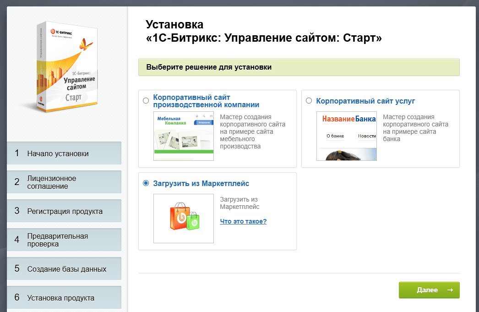Click the 1C-Bitrix product box image
Viewport: 479px width, 312px height.
67,66
